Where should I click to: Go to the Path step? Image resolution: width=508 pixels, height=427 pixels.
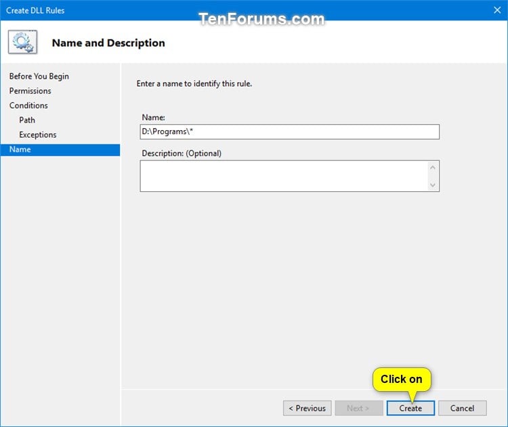27,120
